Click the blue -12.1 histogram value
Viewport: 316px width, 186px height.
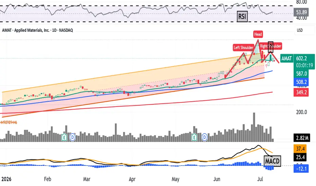pos(301,168)
